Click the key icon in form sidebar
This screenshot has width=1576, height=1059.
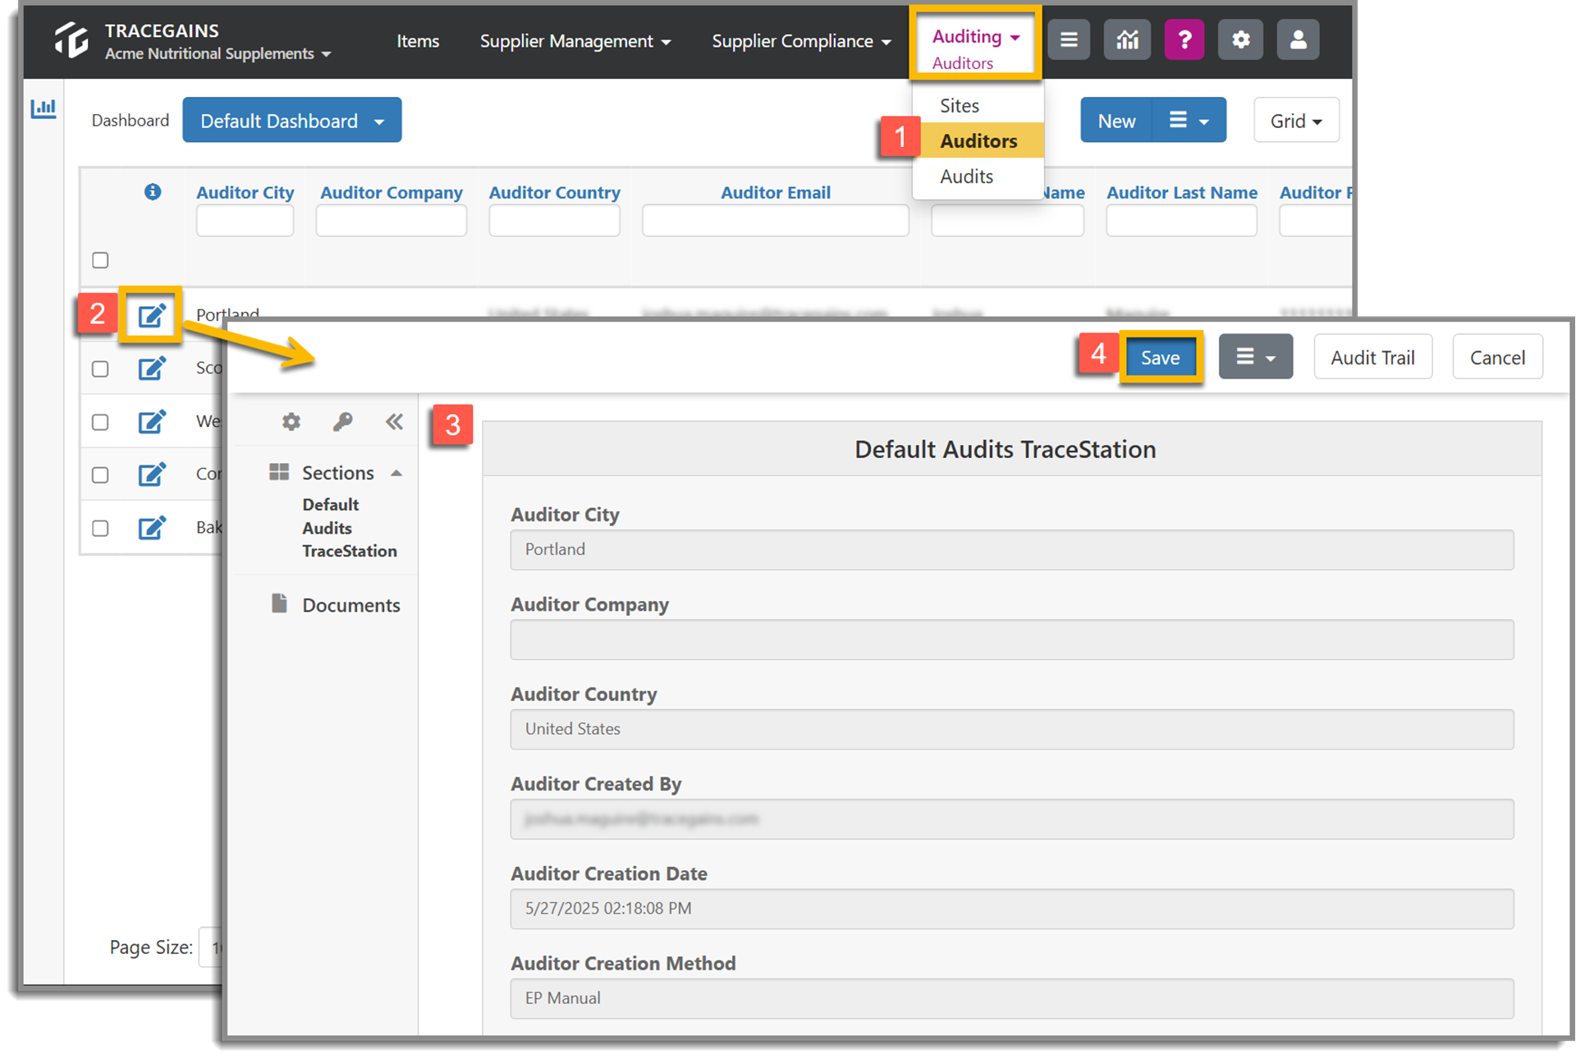click(x=342, y=422)
